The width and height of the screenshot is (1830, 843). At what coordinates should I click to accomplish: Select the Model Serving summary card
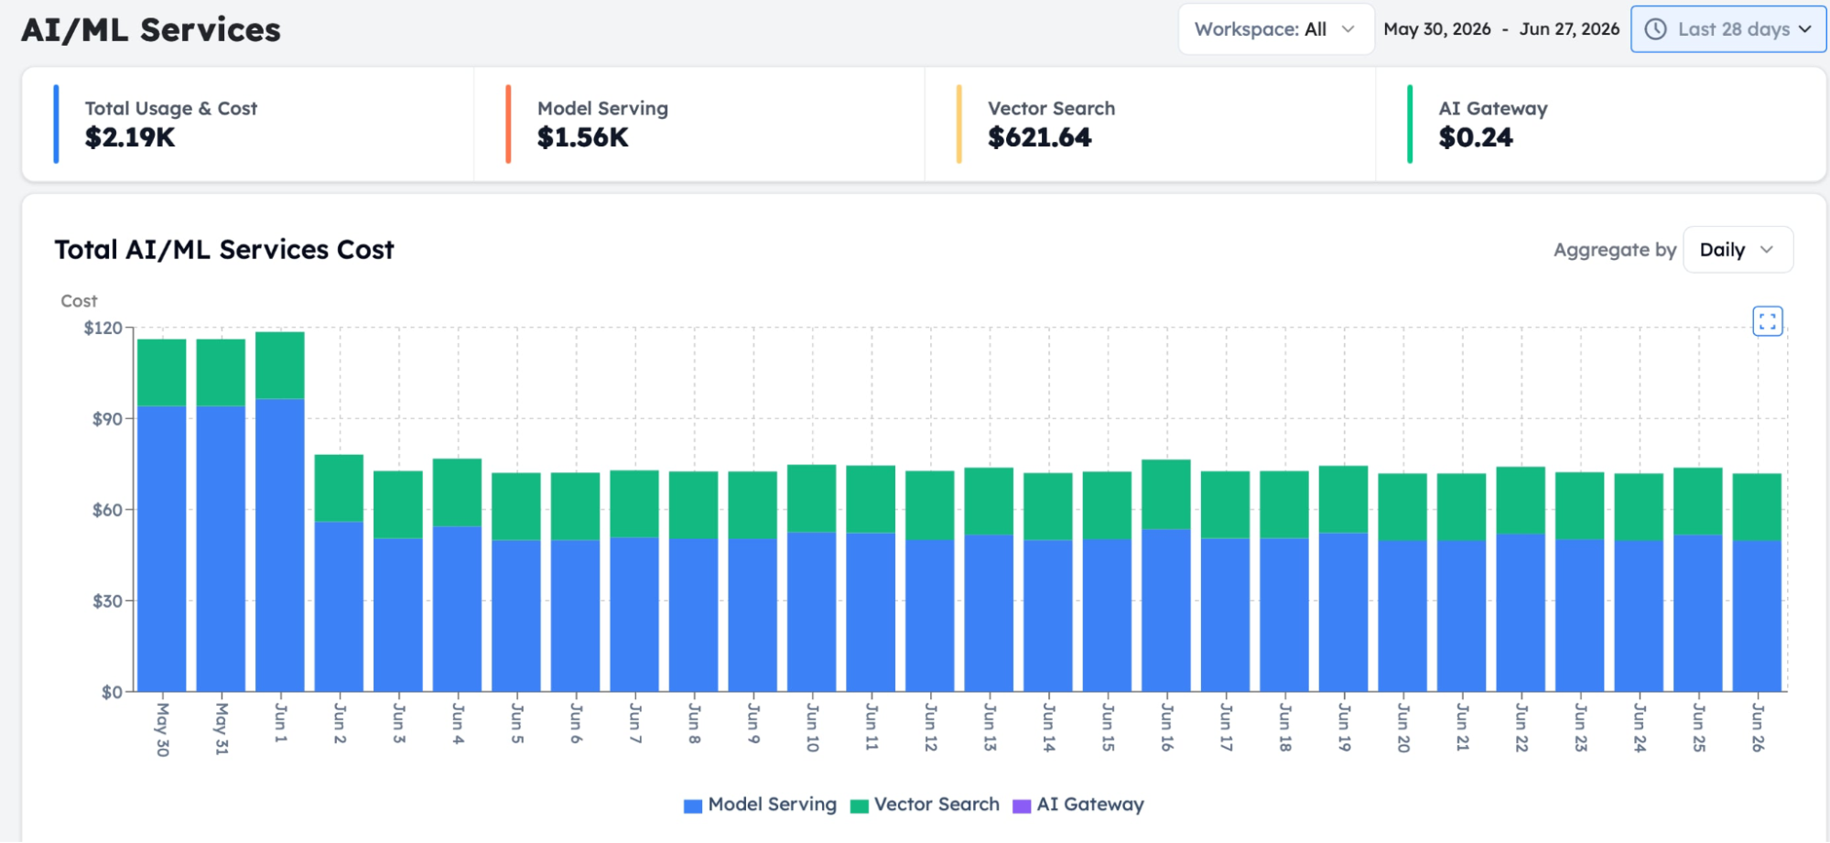click(x=699, y=124)
